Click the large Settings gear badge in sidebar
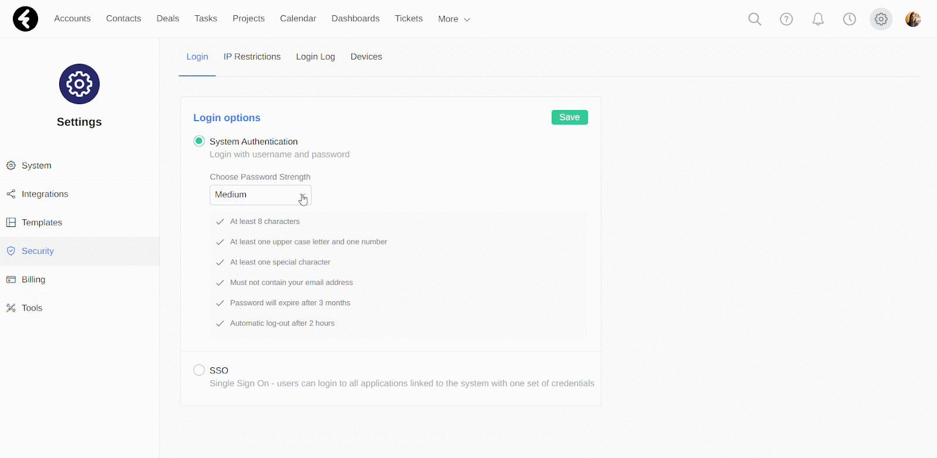937x458 pixels. pos(80,84)
